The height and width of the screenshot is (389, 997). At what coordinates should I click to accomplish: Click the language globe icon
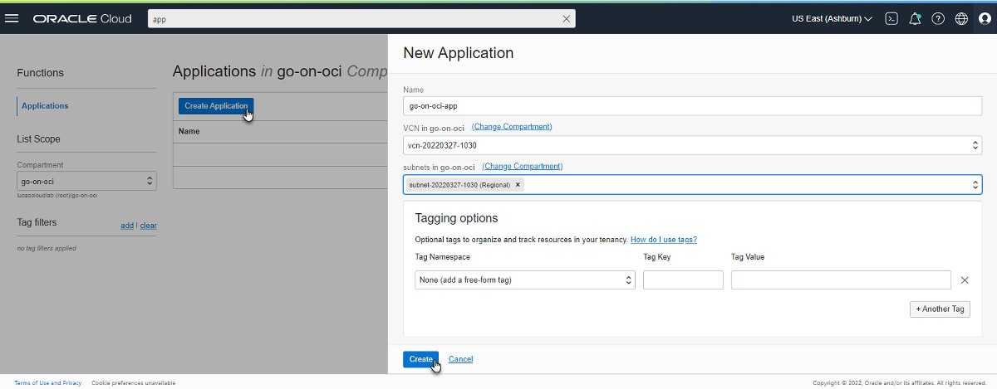pyautogui.click(x=961, y=18)
